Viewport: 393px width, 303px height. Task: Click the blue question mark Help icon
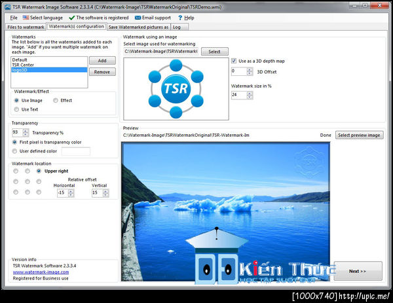180,18
